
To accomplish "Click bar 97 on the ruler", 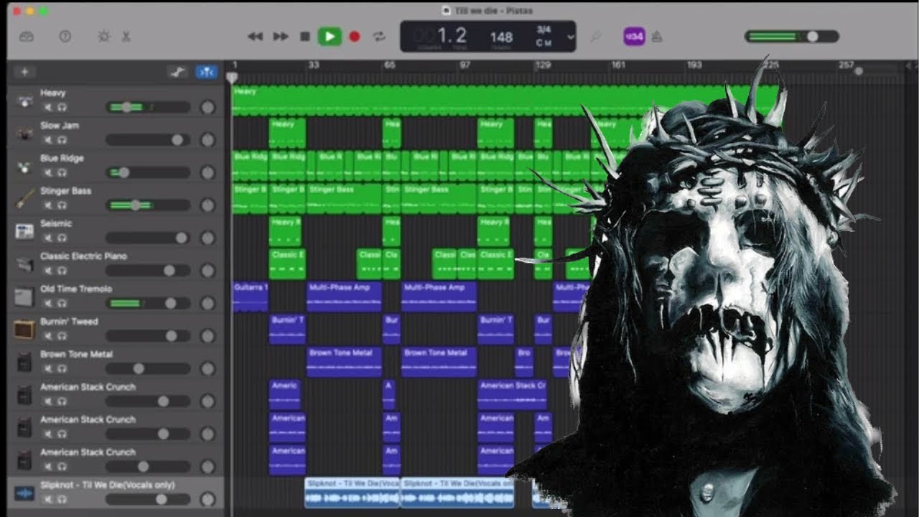I will point(465,65).
